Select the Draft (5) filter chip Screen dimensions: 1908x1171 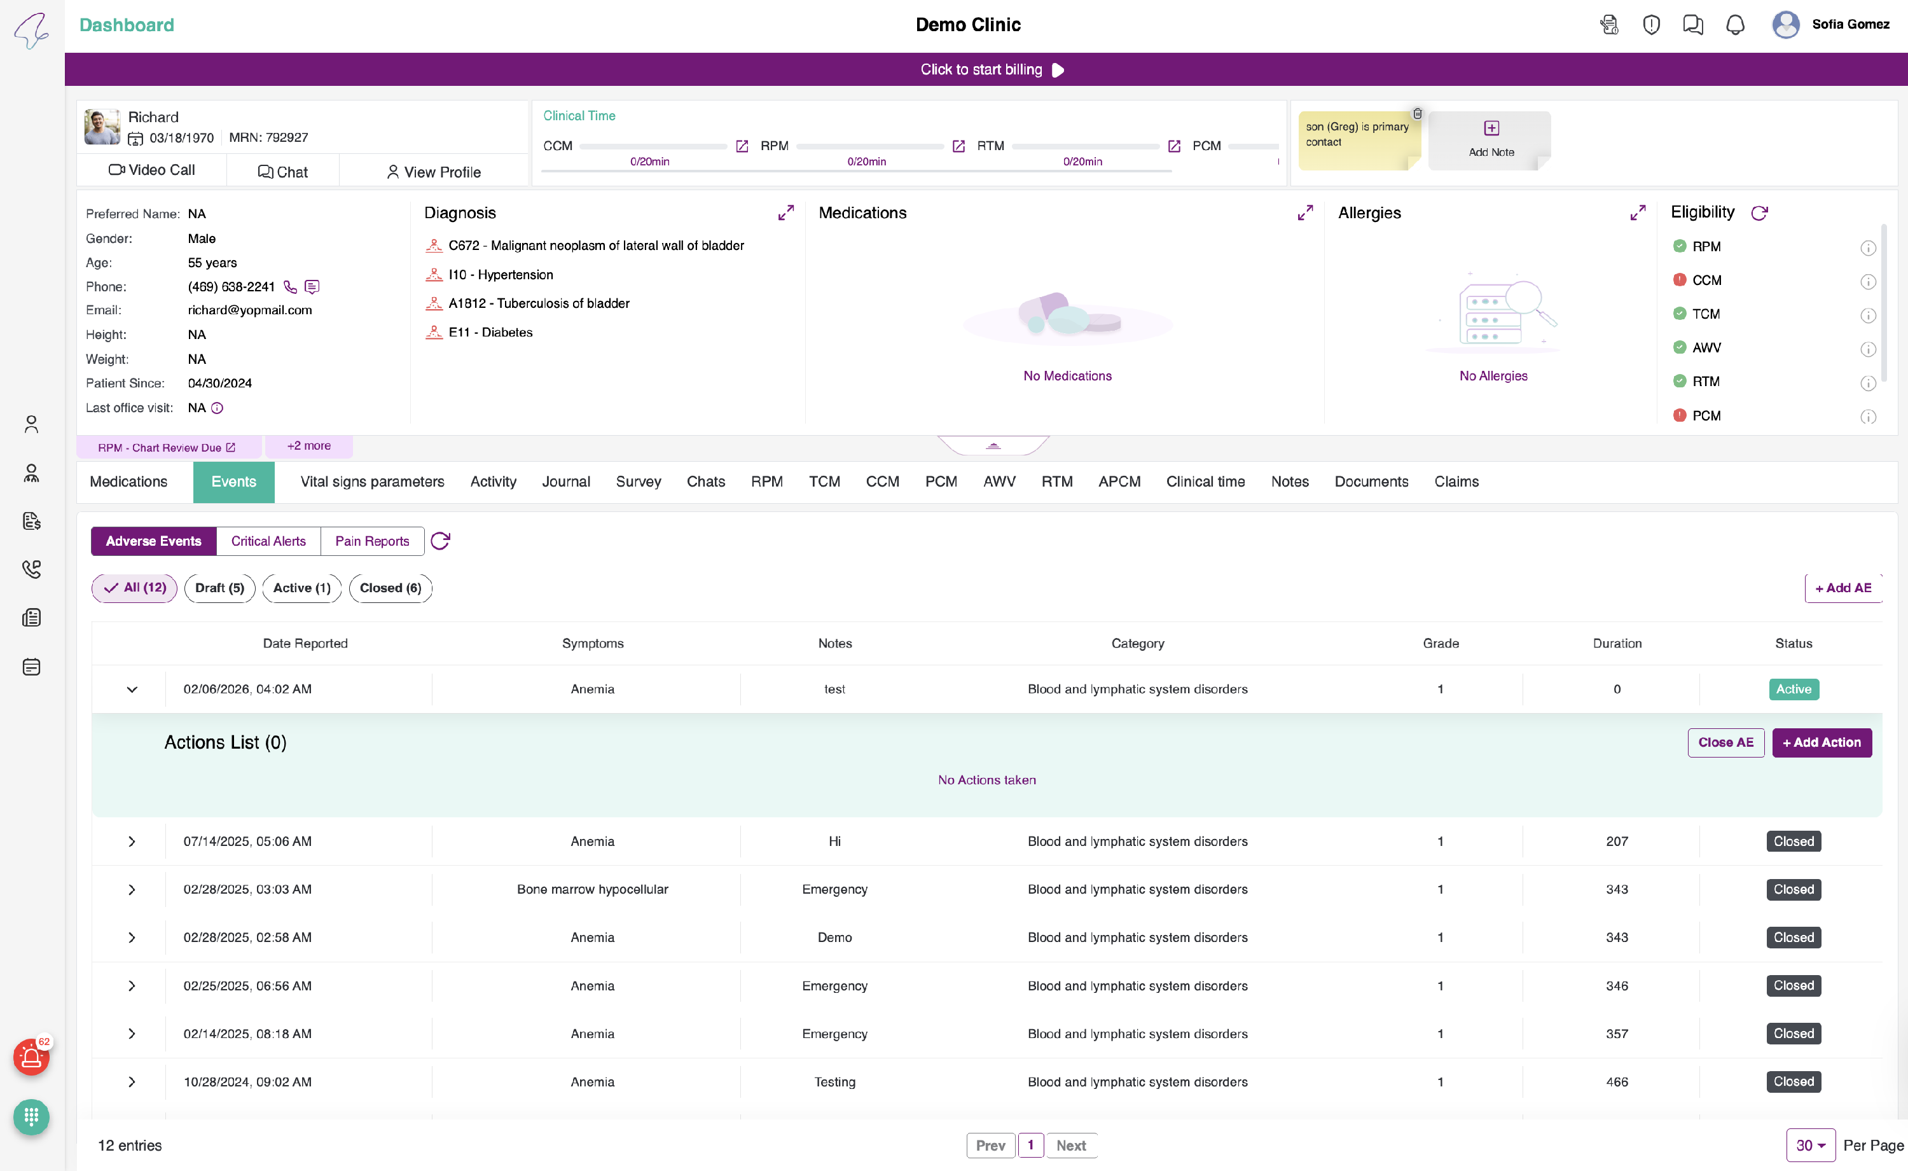[219, 588]
